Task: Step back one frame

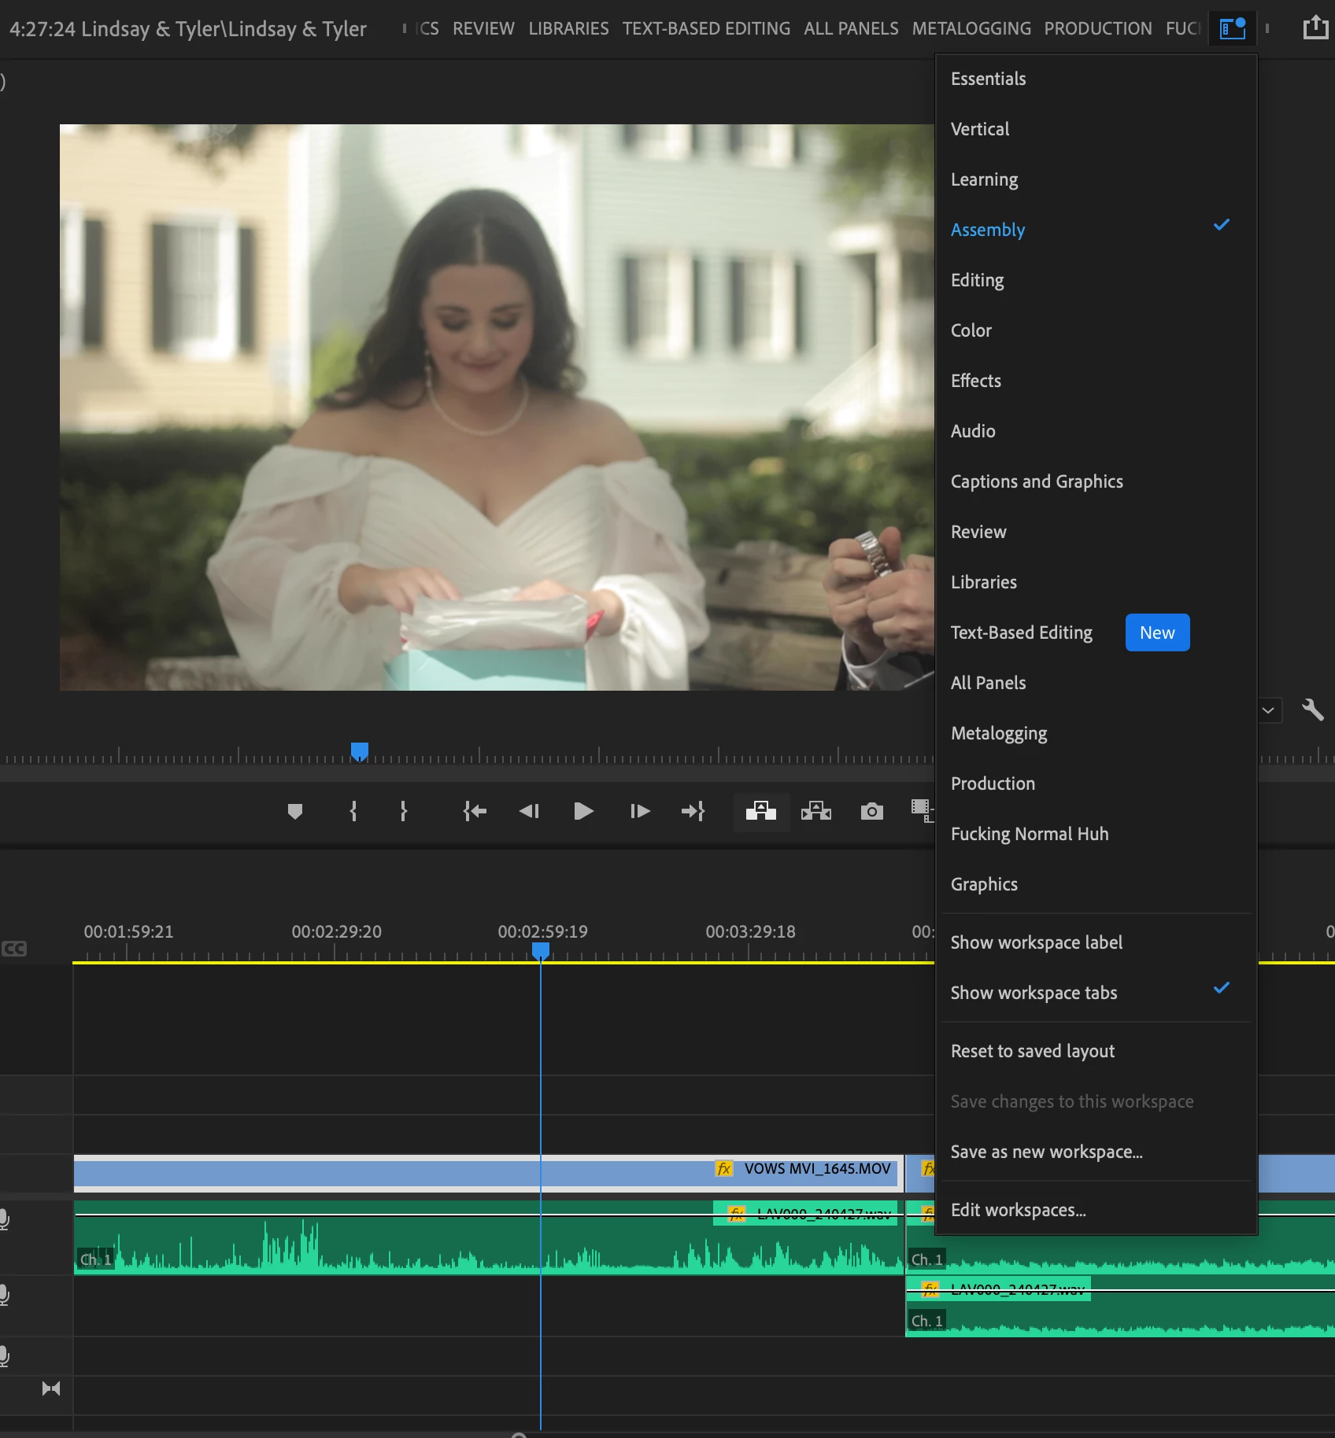Action: tap(529, 811)
